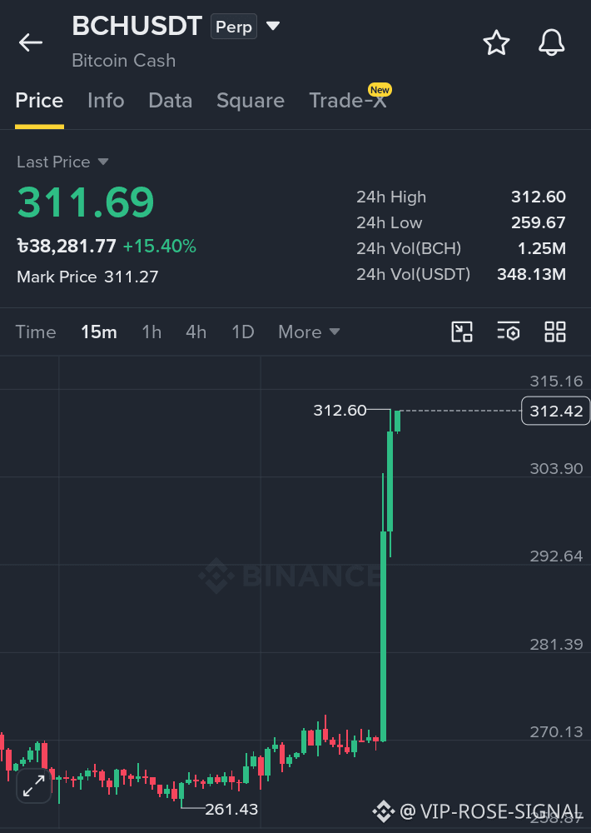Select the 312.42 current price tag
This screenshot has height=833, width=591.
(556, 411)
